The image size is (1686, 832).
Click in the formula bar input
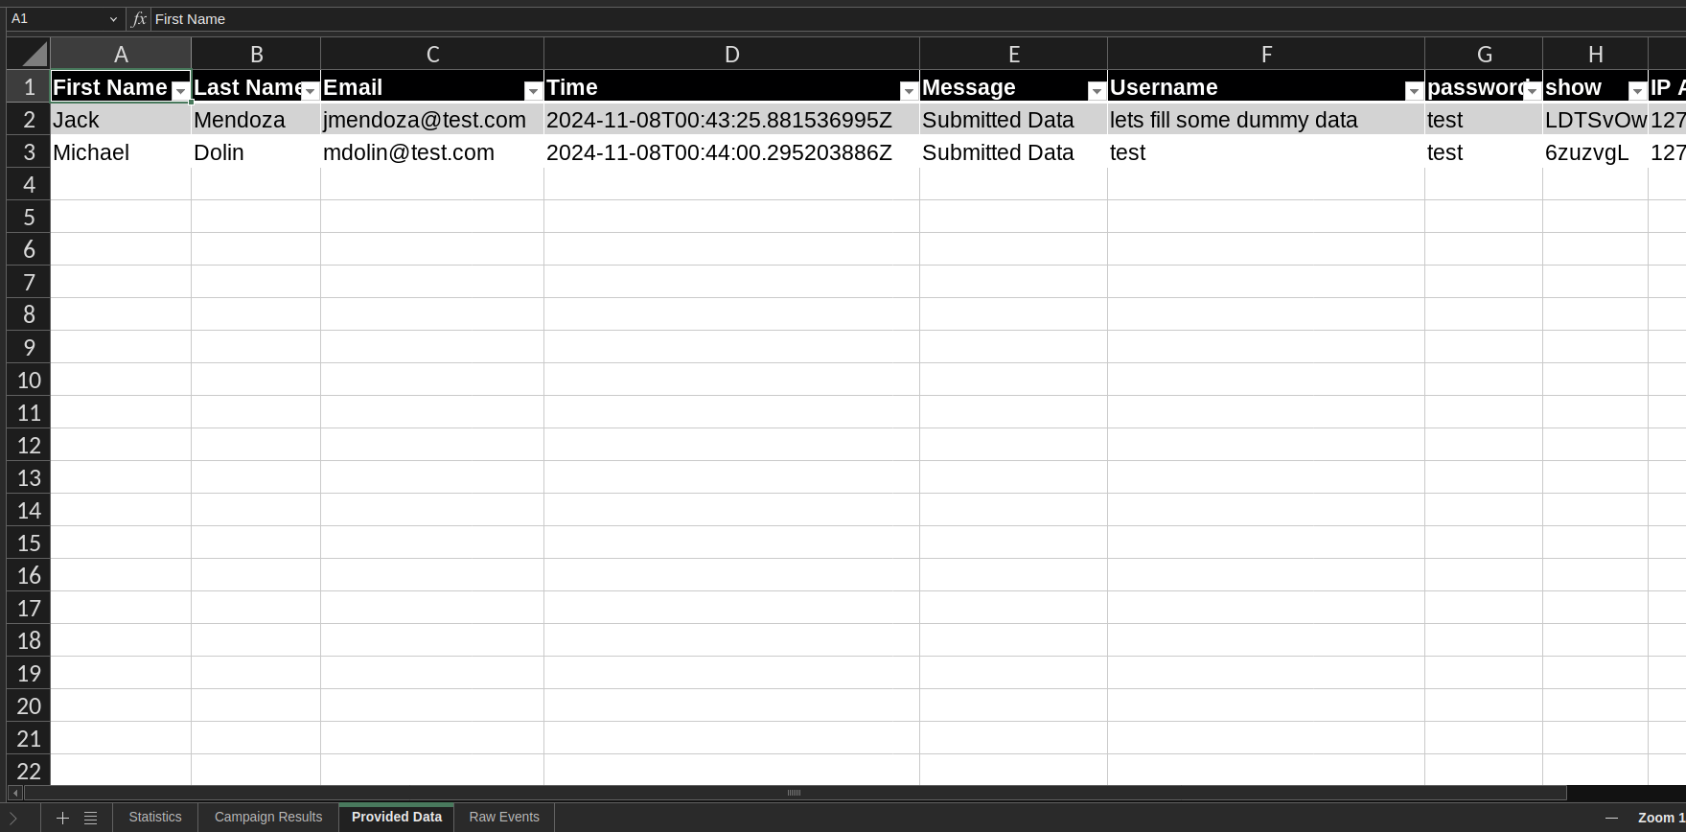(918, 19)
